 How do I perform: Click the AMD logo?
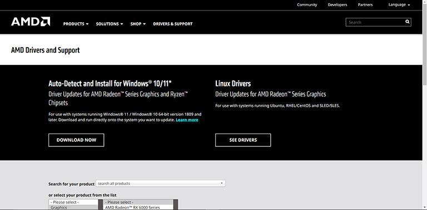pyautogui.click(x=31, y=22)
